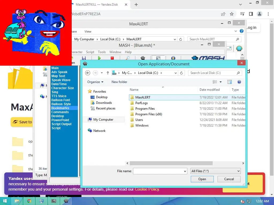
Task: Expand the MaxALERT Explorer address dropdown
Action: [174, 39]
